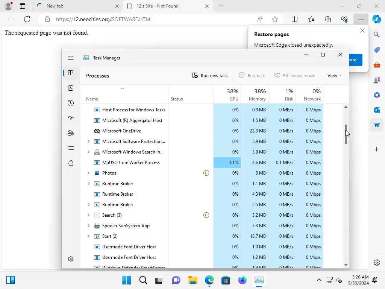This screenshot has width=385, height=289.
Task: Click Task Manager vertical scrollbar thumb
Action: [346, 134]
